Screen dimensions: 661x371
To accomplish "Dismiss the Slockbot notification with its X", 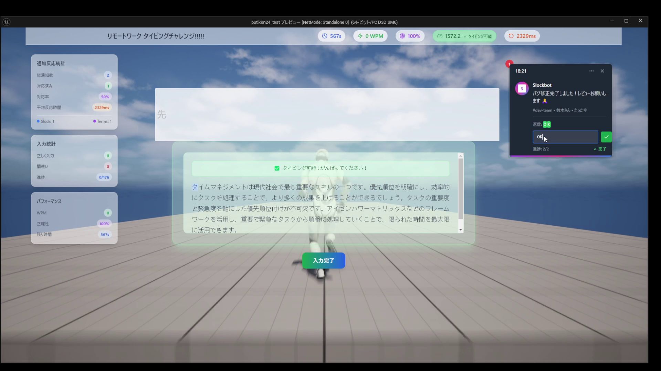I will (602, 71).
